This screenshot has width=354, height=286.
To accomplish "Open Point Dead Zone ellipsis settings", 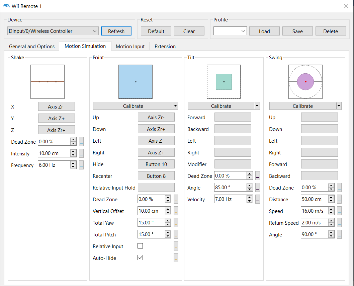I will click(176, 199).
